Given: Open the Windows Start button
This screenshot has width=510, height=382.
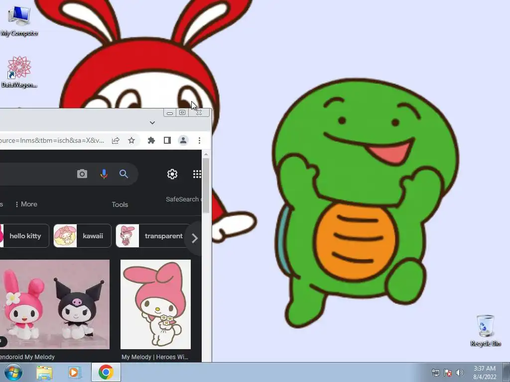Looking at the screenshot, I should 13,372.
